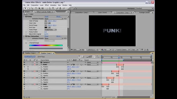The width and height of the screenshot is (177, 99).
Task: Select the Selection arrow tool
Action: coord(25,8)
